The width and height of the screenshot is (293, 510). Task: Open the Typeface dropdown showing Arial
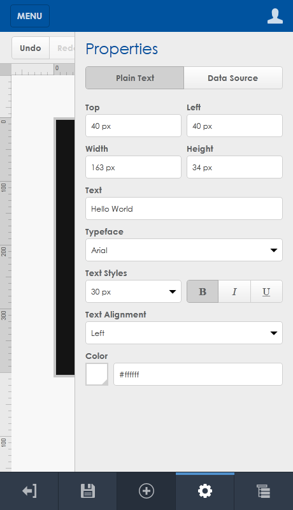(184, 250)
